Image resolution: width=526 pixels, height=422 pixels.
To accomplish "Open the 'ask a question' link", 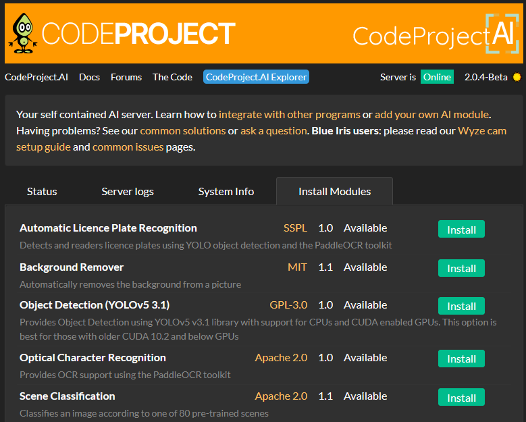I will (273, 131).
